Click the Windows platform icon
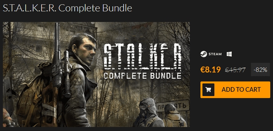This screenshot has width=273, height=131. [x=229, y=54]
